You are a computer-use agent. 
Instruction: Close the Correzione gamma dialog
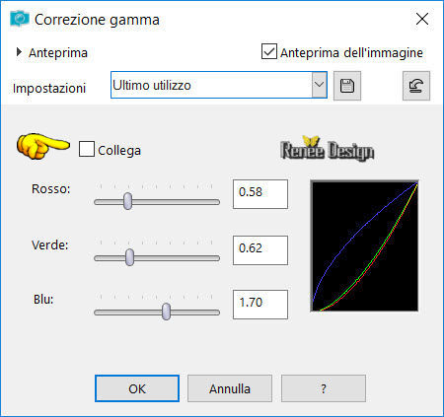tap(421, 19)
